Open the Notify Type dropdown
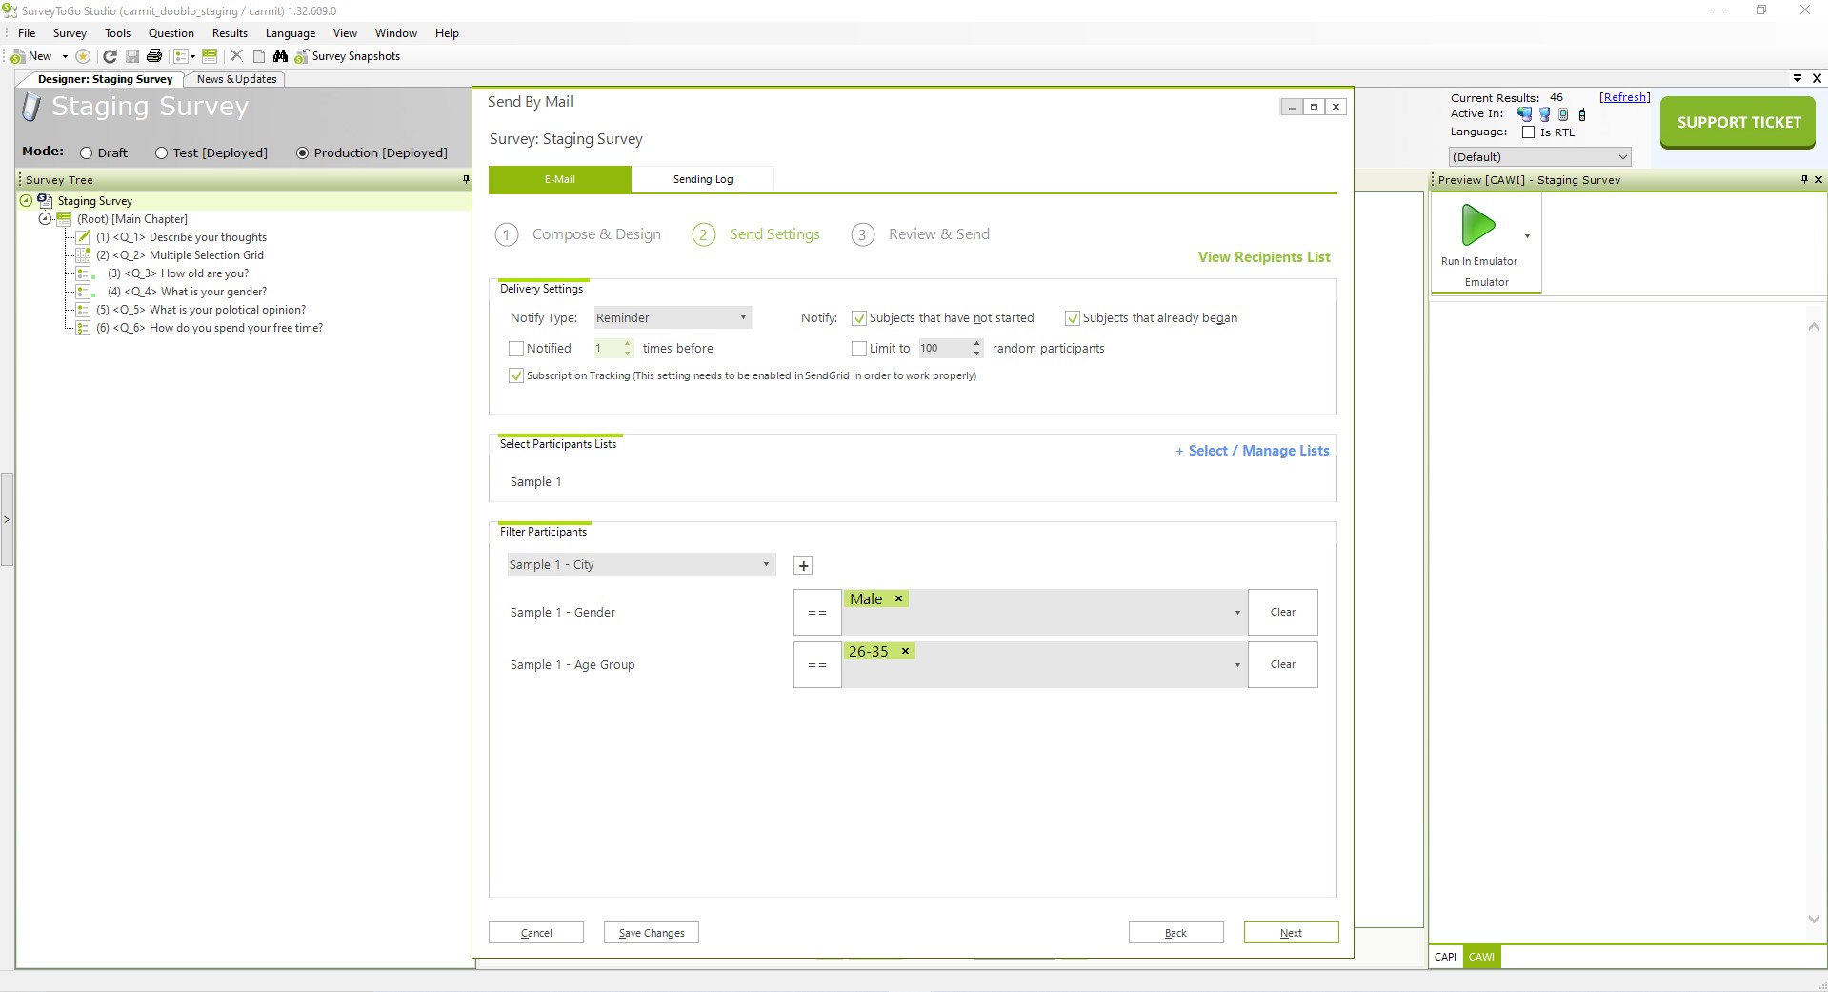 click(x=673, y=318)
